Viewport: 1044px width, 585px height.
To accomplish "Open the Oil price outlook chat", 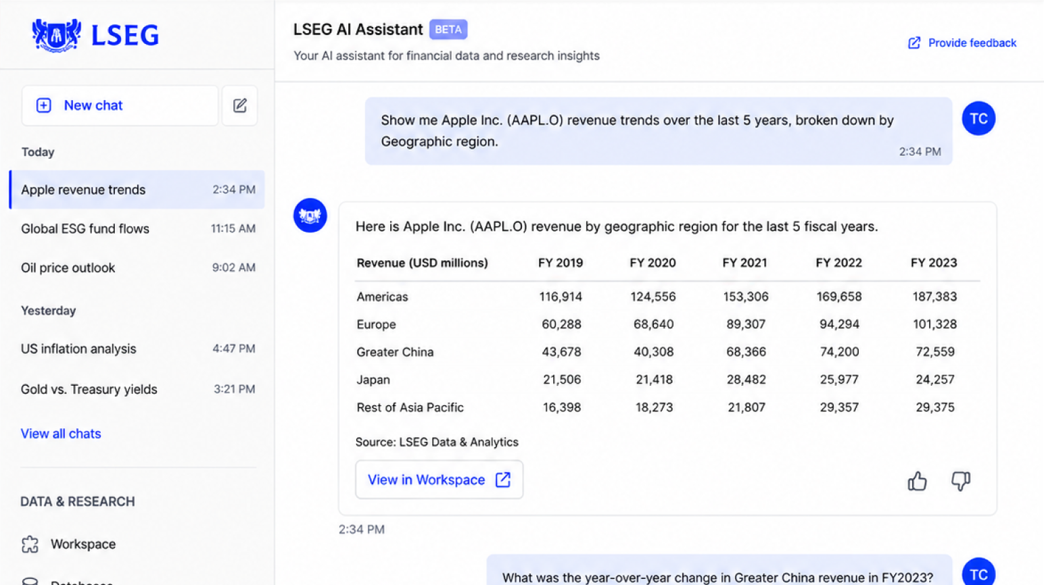I will 137,268.
